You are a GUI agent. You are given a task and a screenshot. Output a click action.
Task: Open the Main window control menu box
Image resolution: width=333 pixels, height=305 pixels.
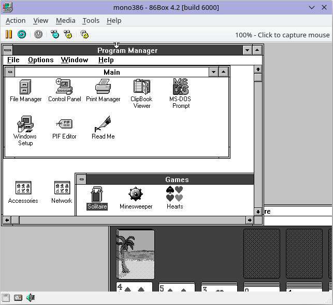10,72
